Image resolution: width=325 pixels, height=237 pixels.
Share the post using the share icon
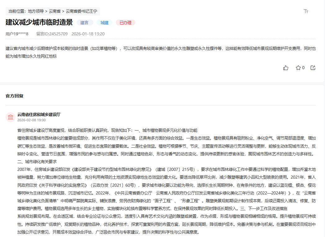313,68
